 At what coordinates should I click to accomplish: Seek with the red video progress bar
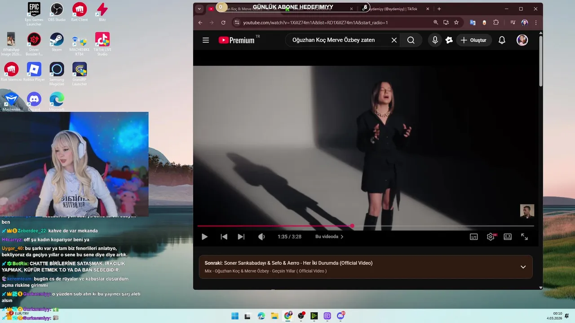coord(366,226)
